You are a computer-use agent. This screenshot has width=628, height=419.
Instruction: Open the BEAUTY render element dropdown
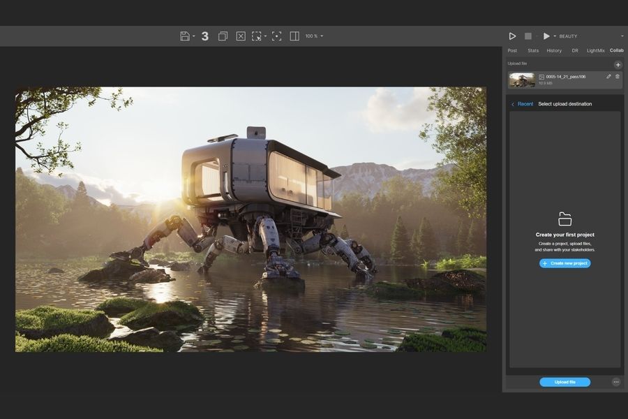591,36
